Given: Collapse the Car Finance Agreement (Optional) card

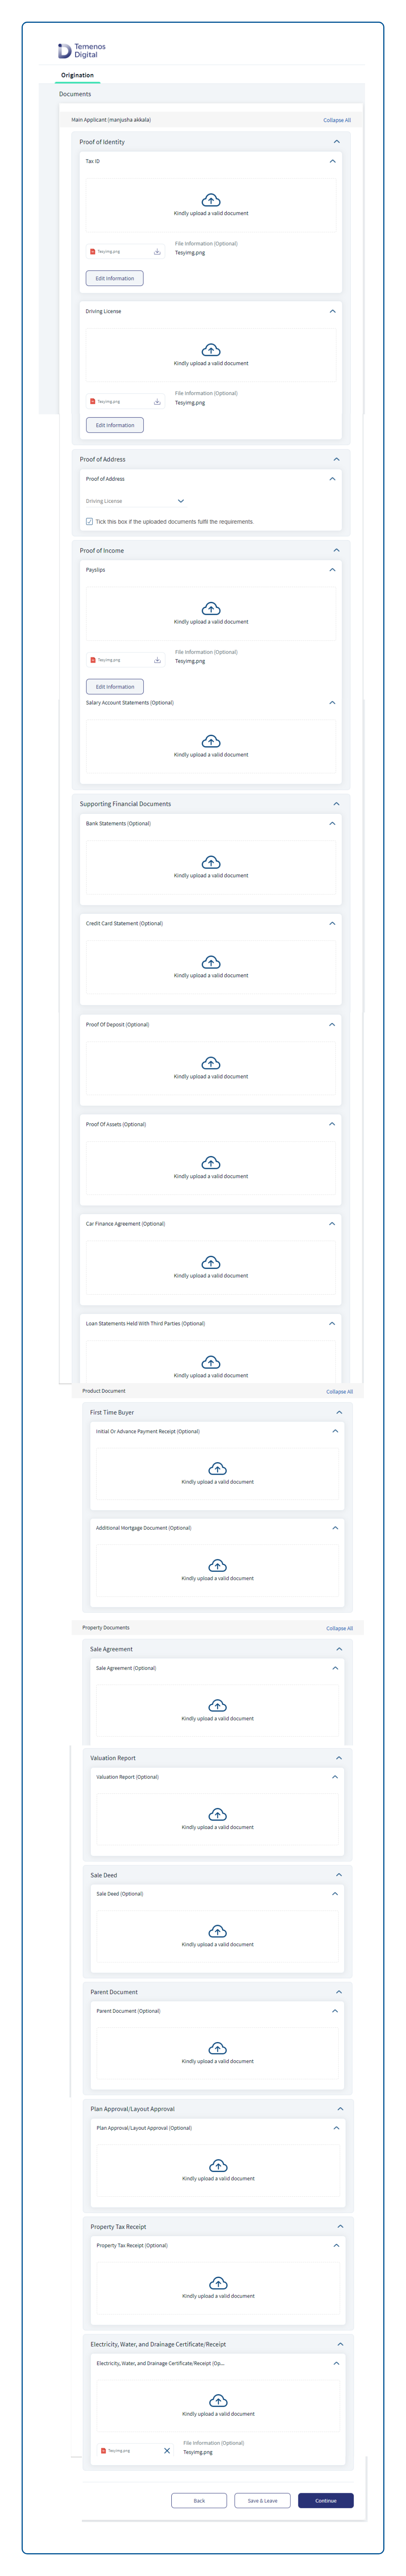Looking at the screenshot, I should click(x=332, y=1223).
